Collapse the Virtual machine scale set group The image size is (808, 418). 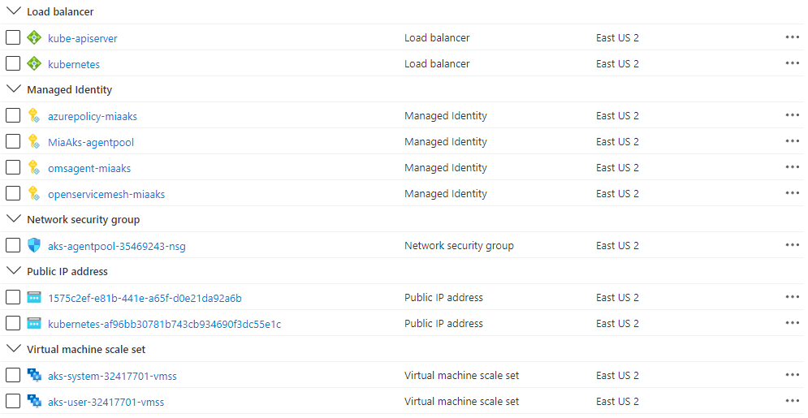tap(13, 348)
